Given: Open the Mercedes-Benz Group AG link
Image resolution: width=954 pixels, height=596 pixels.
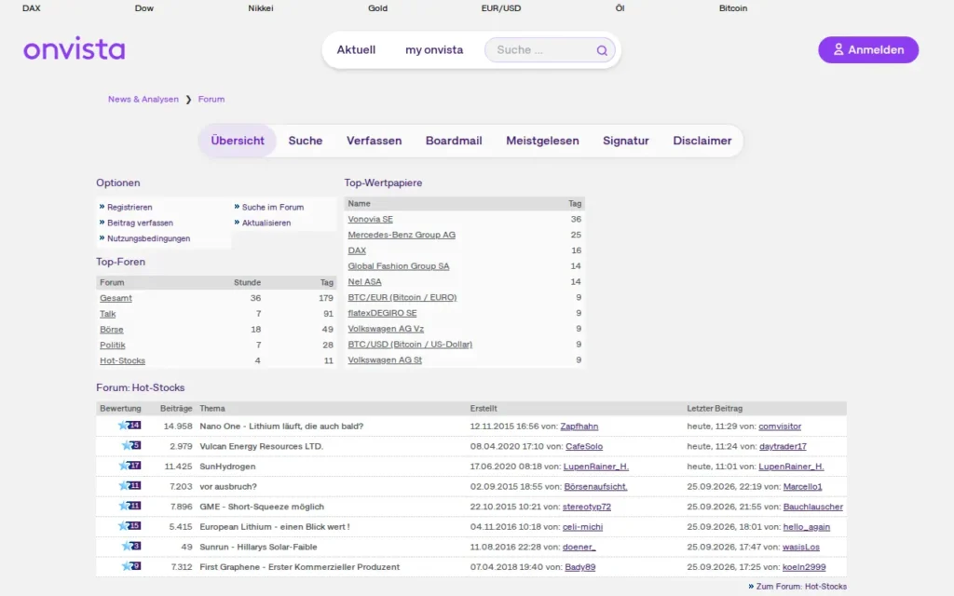Looking at the screenshot, I should [402, 235].
